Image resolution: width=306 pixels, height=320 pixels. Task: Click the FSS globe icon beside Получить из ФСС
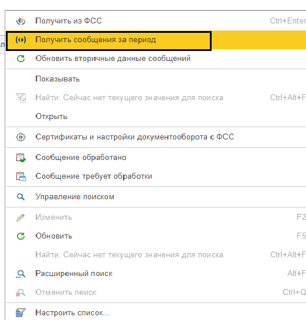[21, 21]
